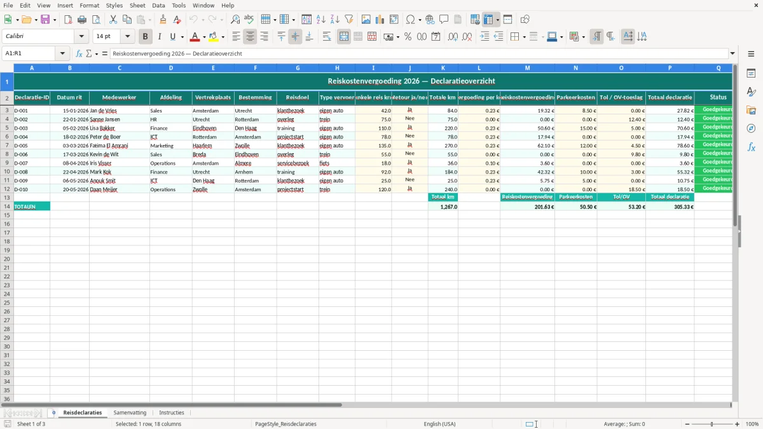Screen dimensions: 763x429
Task: Expand background color dropdown arrow
Action: pyautogui.click(x=223, y=37)
